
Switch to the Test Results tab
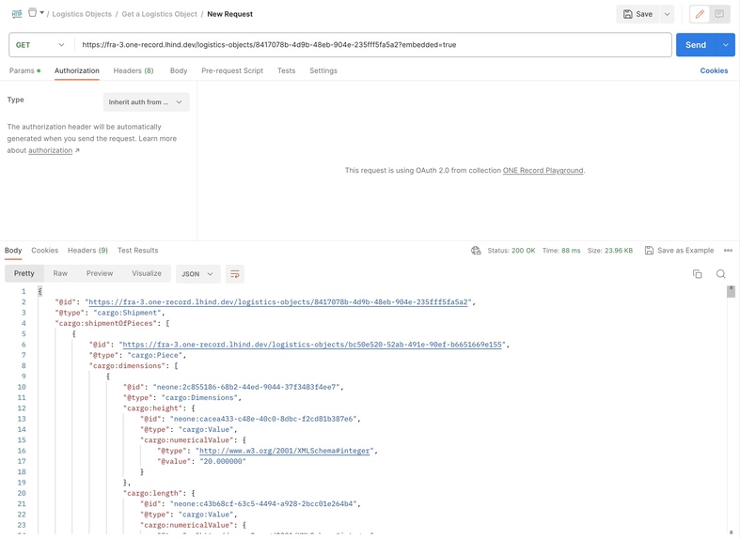(x=138, y=251)
